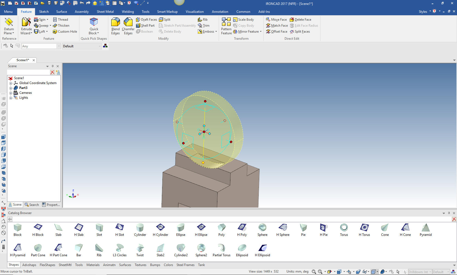Expand the Part3 tree node
Image resolution: width=457 pixels, height=275 pixels.
[x=11, y=88]
